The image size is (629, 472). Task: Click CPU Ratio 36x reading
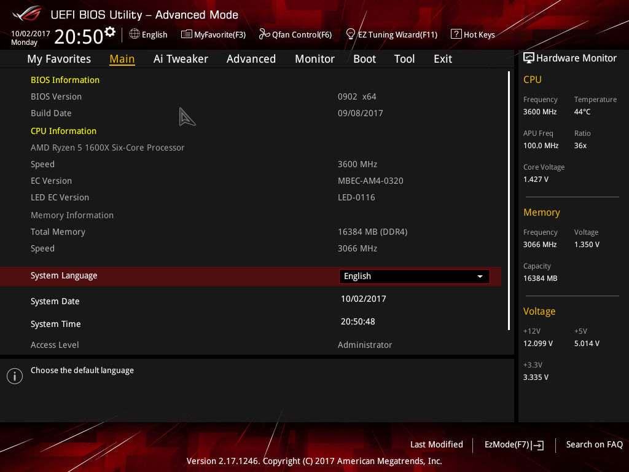coord(580,145)
